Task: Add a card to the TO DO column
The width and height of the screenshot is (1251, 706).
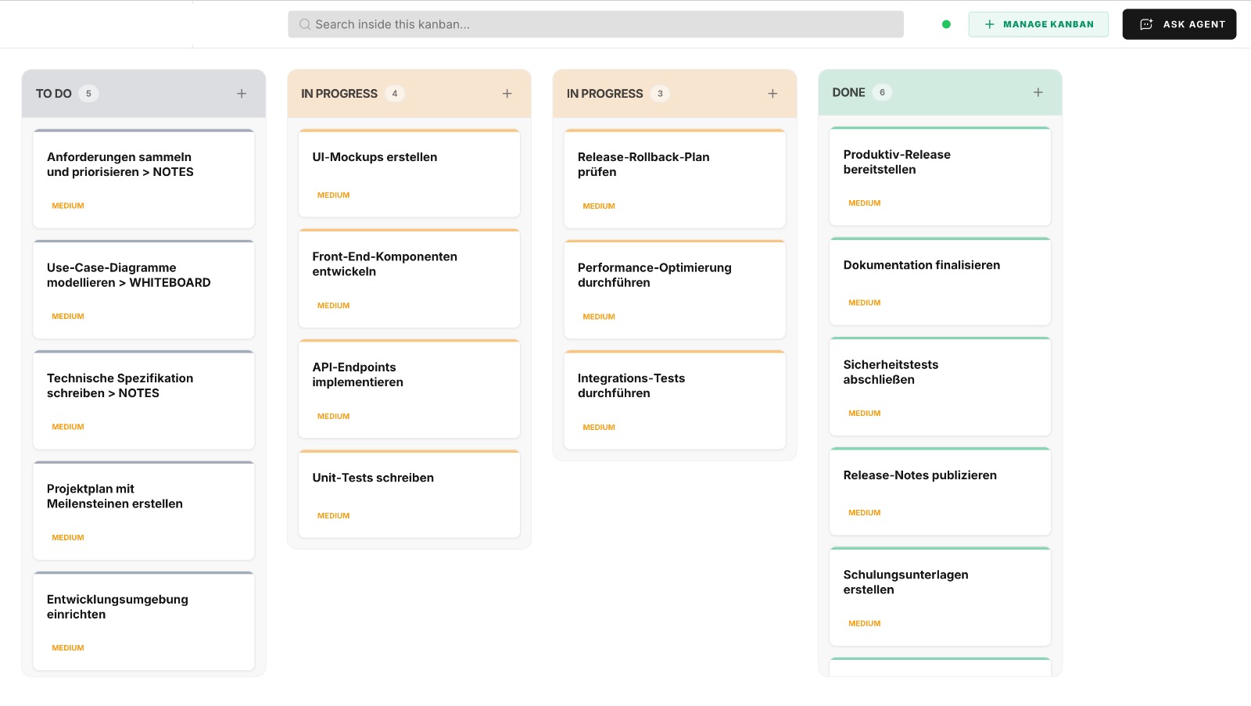Action: [x=242, y=94]
